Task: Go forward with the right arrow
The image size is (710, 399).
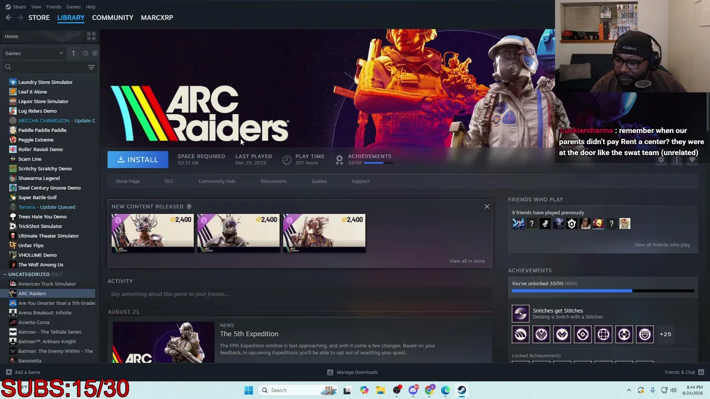Action: 20,18
